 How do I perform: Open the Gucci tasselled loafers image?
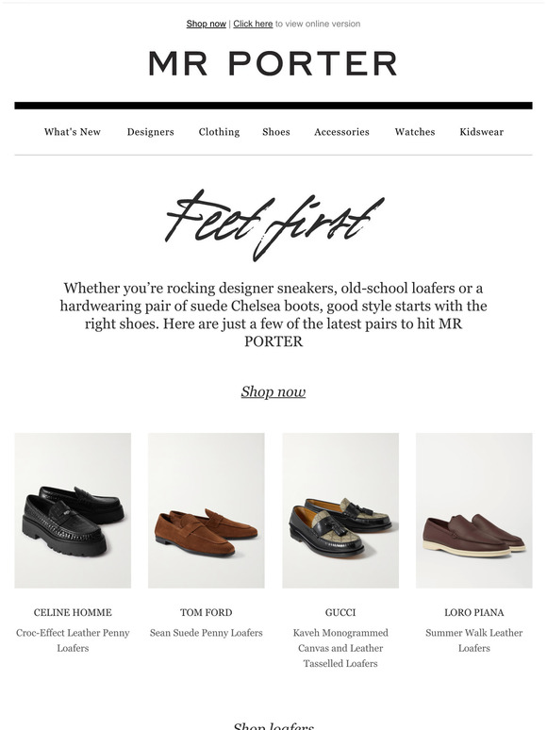pos(340,510)
